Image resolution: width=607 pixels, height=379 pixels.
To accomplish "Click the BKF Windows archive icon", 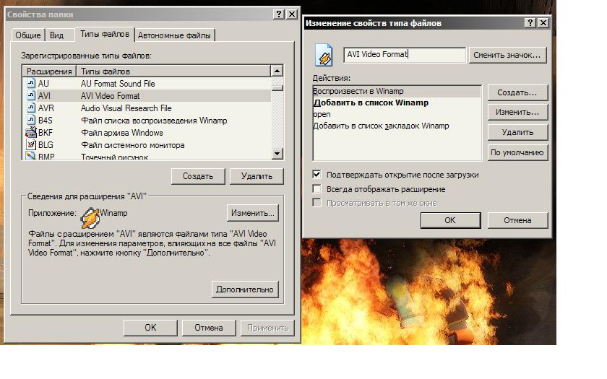I will [31, 133].
